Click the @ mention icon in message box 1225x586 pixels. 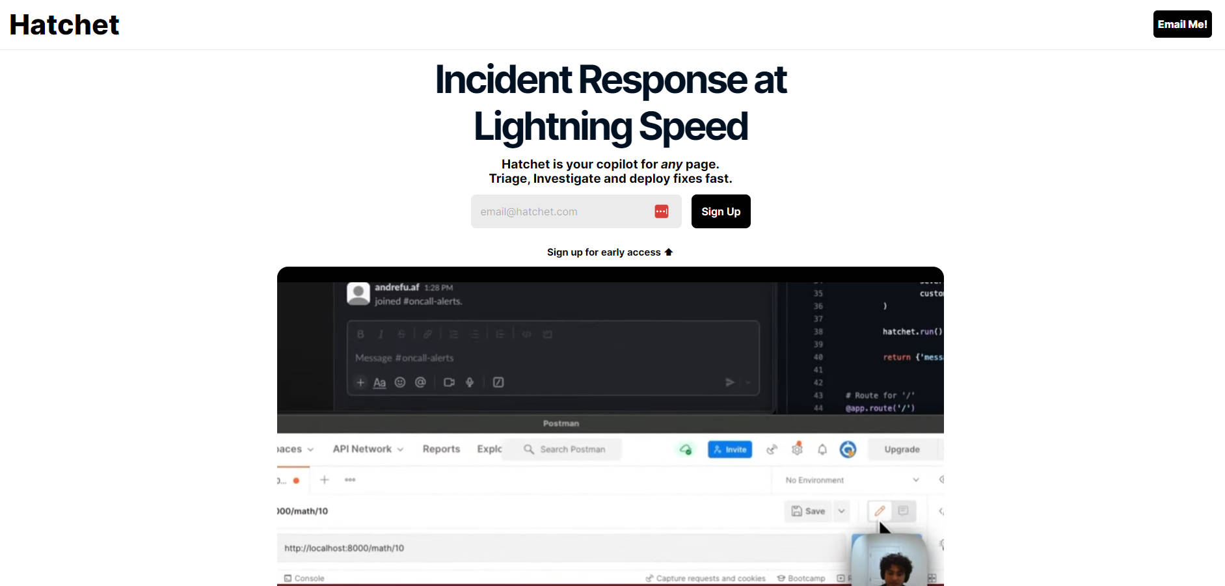click(420, 382)
